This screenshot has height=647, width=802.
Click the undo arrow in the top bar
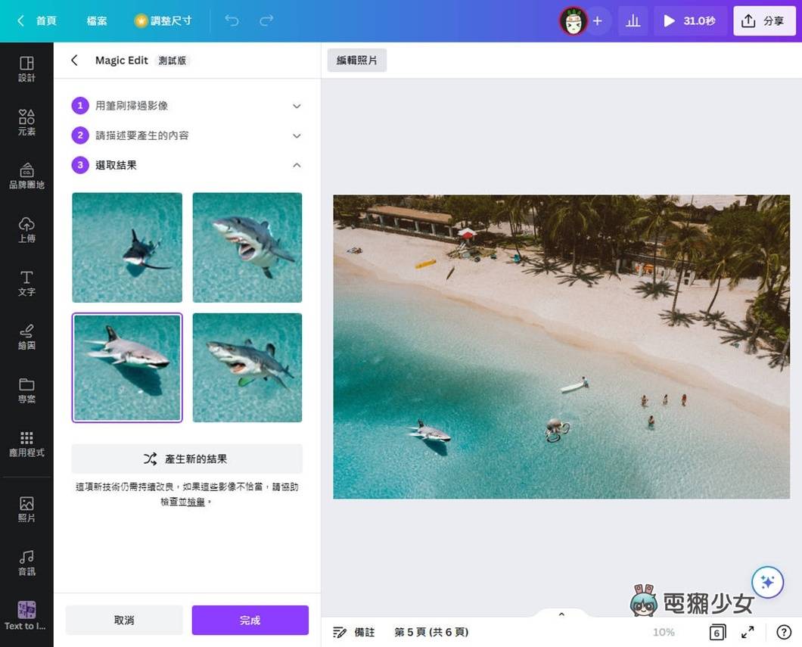tap(232, 20)
